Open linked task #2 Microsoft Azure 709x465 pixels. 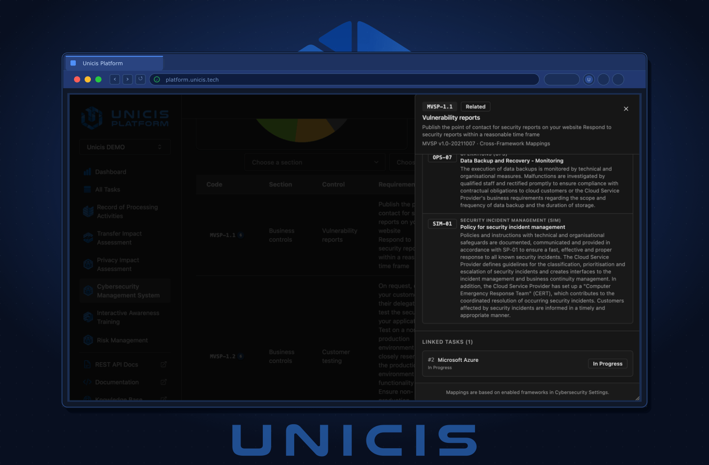tap(527, 364)
